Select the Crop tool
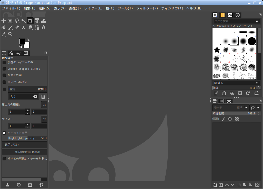The width and height of the screenshot is (263, 189). pos(30,21)
